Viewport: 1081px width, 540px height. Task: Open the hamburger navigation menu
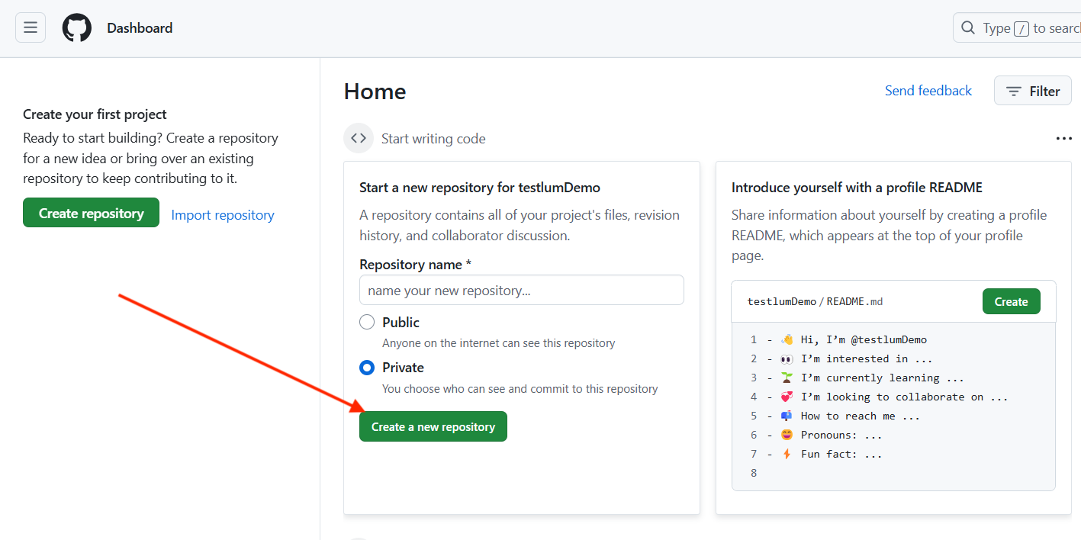pos(31,27)
